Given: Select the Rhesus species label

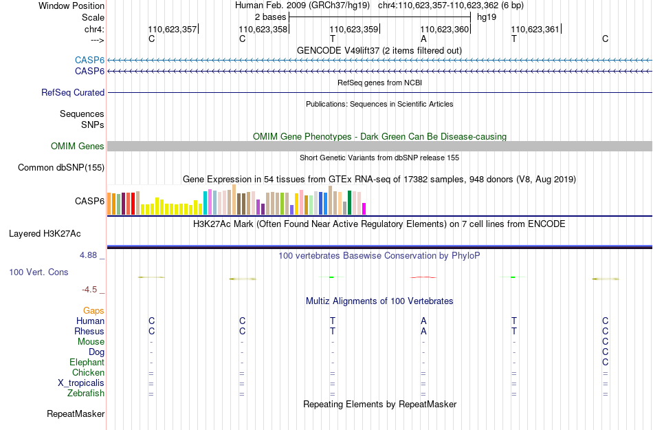Looking at the screenshot, I should pos(89,331).
